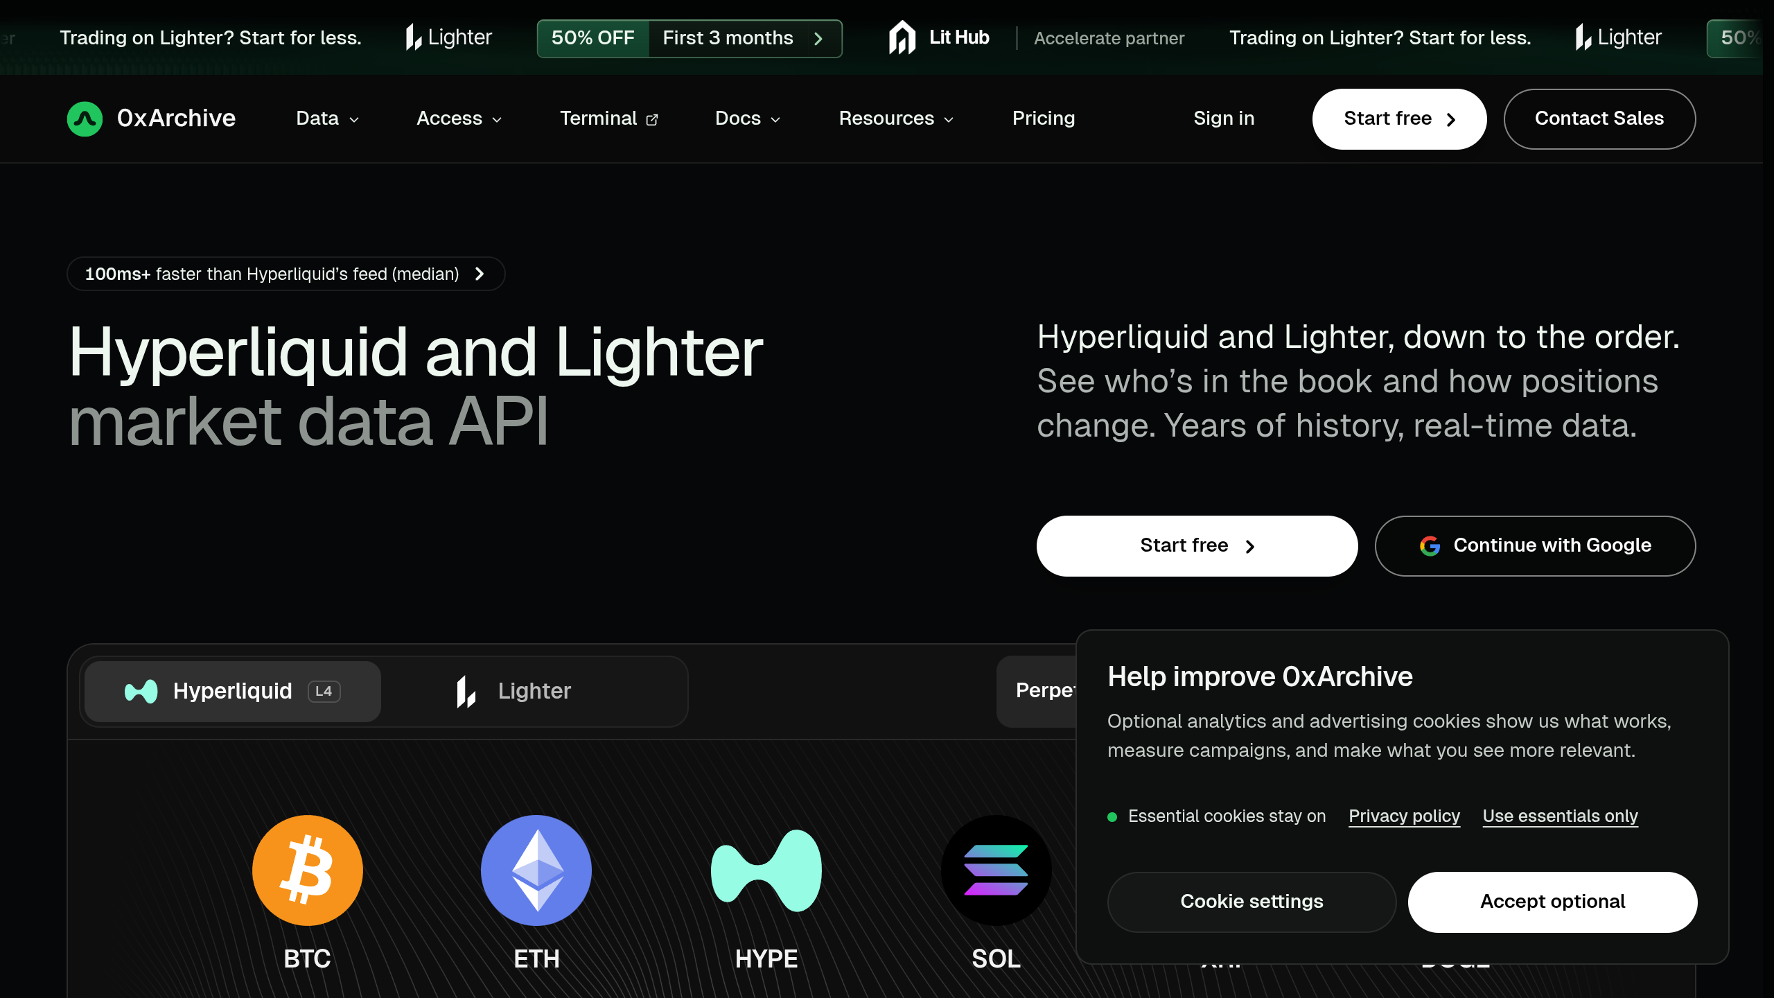Open the Privacy policy link
Image resolution: width=1774 pixels, height=998 pixels.
(1404, 816)
